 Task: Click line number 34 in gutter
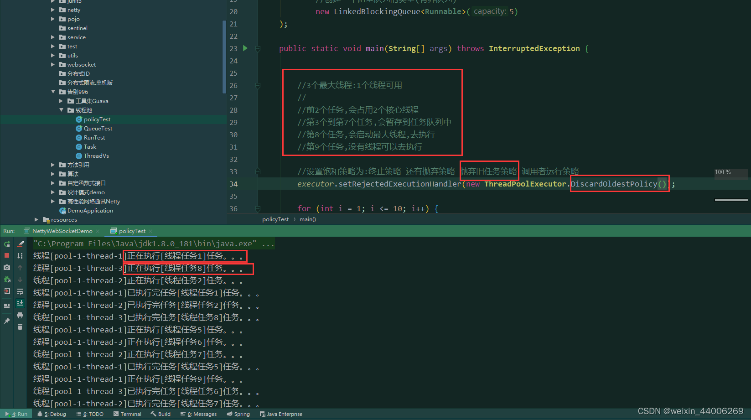tap(233, 184)
